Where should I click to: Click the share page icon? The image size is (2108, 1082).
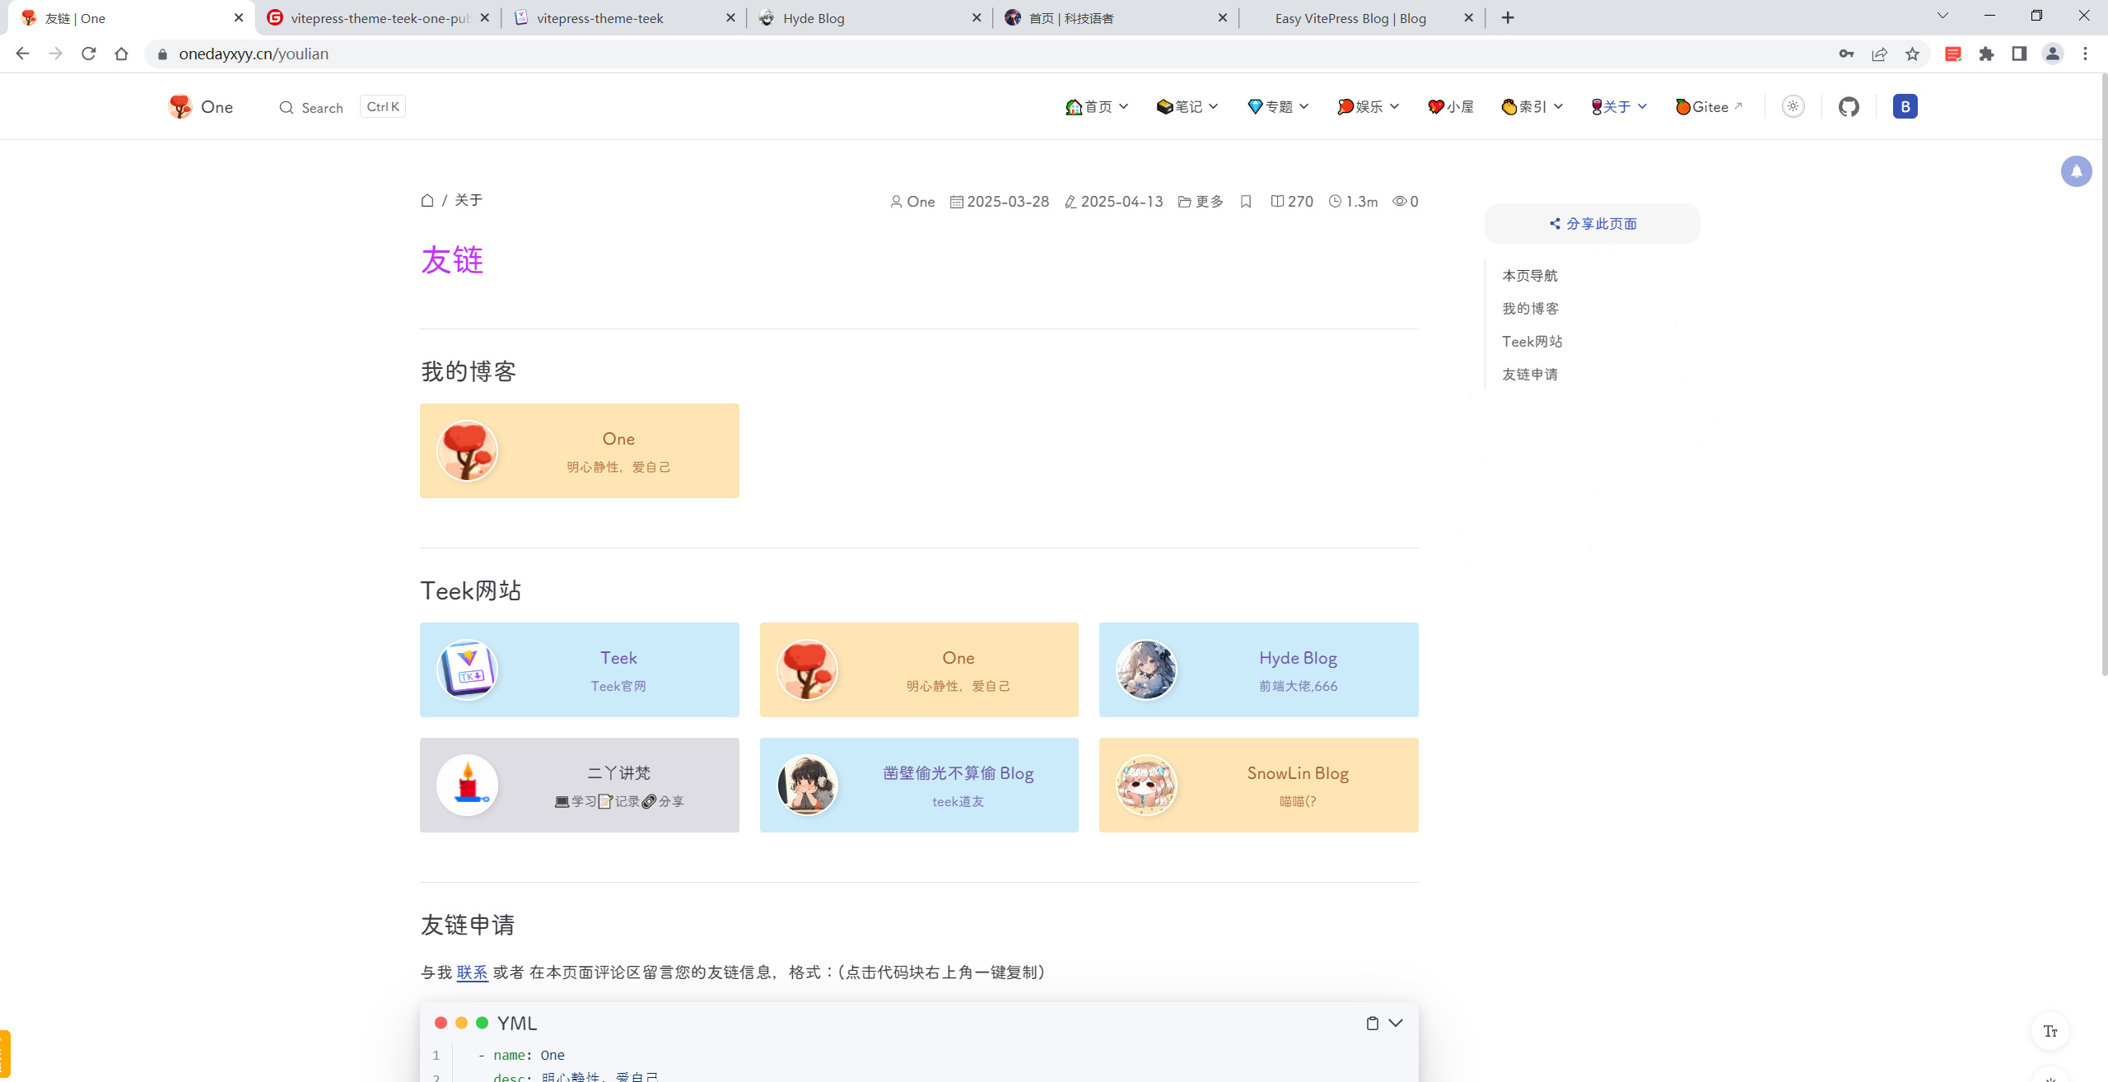click(x=1879, y=54)
